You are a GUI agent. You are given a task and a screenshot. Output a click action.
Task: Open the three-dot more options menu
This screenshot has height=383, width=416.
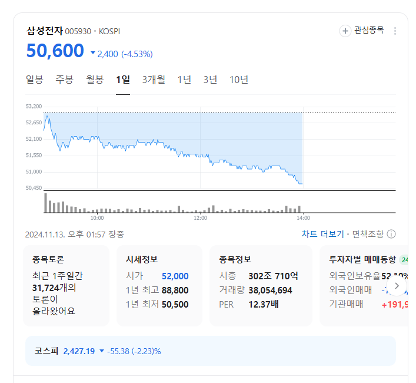(395, 31)
